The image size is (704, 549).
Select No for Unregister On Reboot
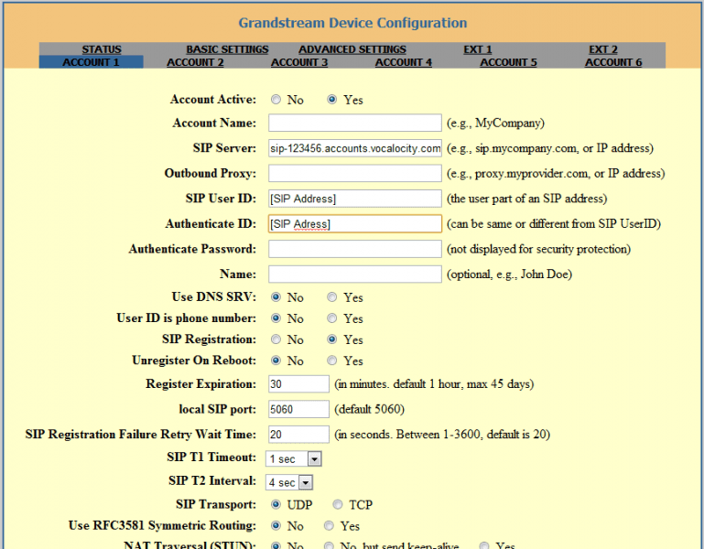276,360
